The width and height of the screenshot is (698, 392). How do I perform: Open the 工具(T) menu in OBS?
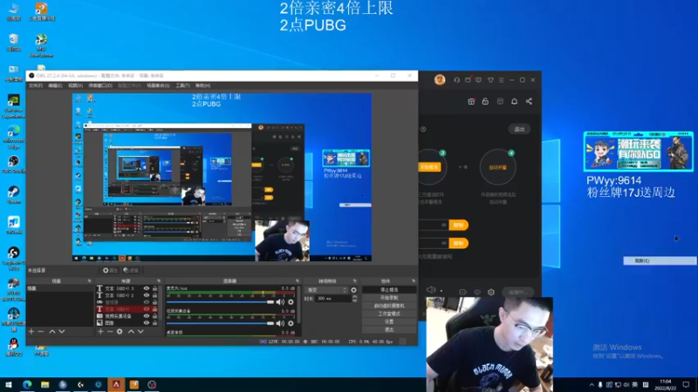tap(182, 85)
